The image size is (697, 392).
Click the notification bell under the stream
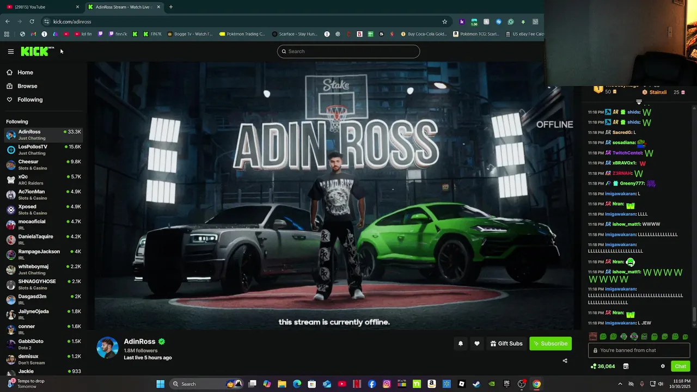[461, 344]
